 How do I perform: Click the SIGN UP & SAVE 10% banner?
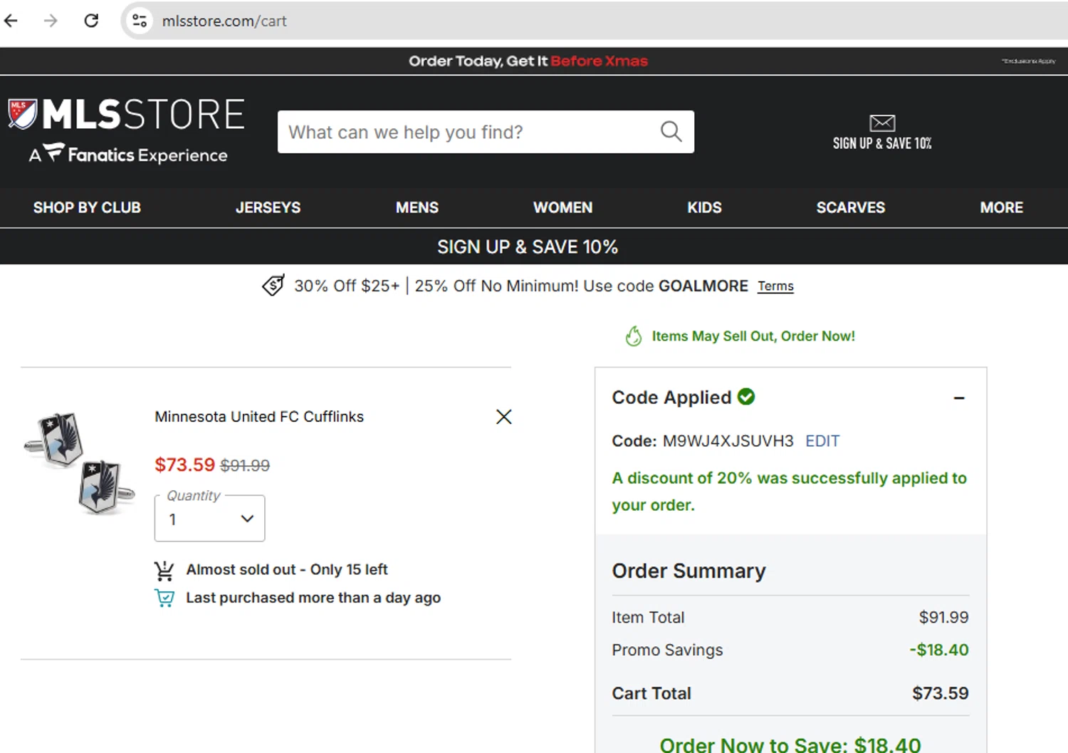click(528, 247)
